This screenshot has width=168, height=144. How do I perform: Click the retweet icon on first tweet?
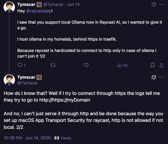[x=53, y=65]
